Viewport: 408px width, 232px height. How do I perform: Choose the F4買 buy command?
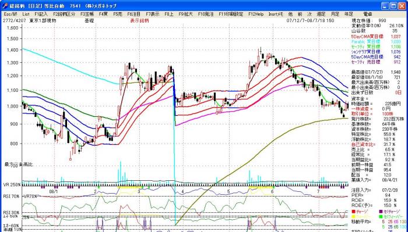(103, 15)
